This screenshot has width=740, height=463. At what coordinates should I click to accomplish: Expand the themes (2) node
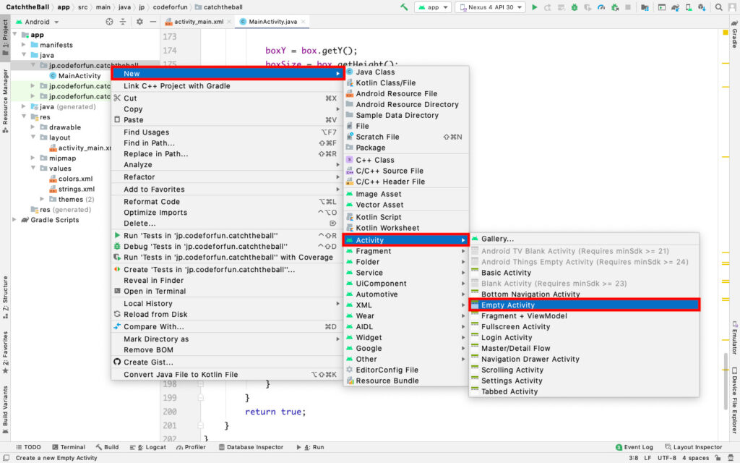[x=42, y=199]
